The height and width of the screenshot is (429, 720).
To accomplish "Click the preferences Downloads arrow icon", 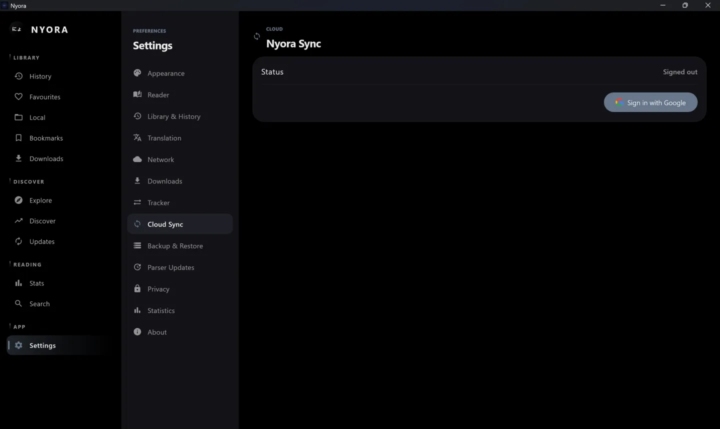I will 137,180.
